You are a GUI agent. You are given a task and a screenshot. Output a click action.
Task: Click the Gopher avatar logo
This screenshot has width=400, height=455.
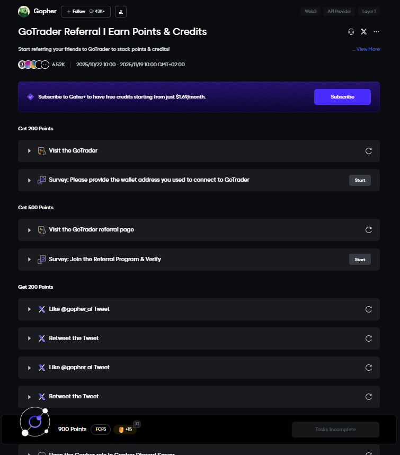click(x=24, y=11)
